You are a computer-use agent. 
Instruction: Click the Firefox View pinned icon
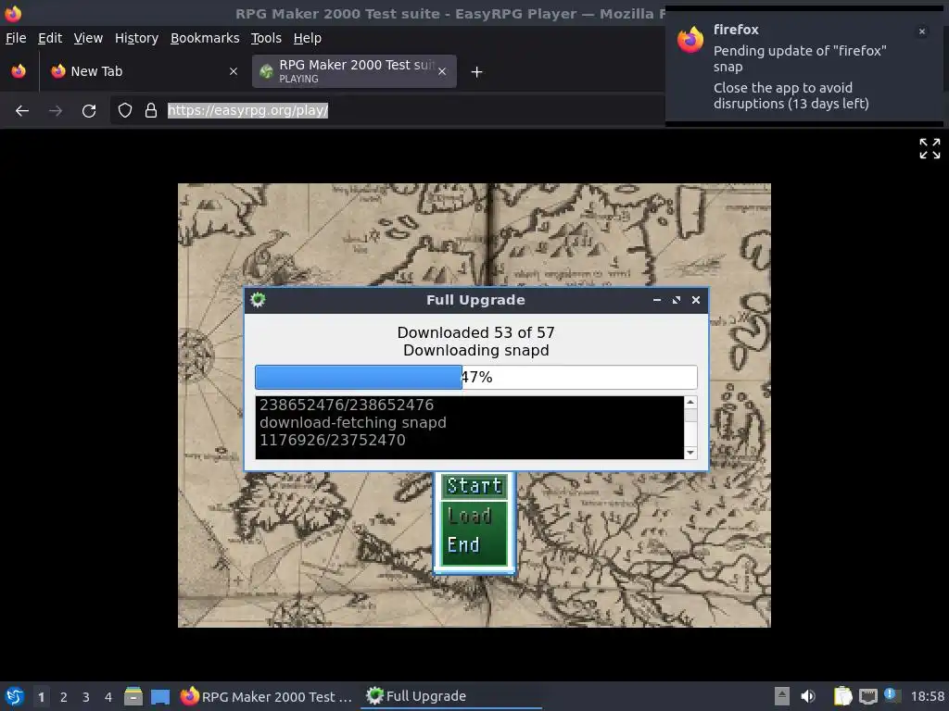[19, 71]
